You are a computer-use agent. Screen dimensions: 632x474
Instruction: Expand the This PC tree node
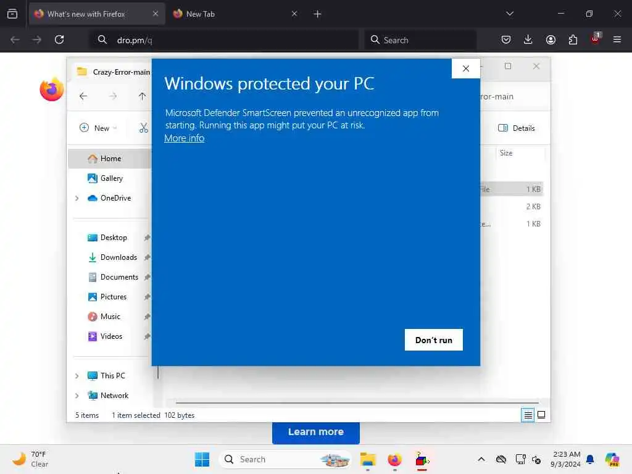[x=77, y=376]
